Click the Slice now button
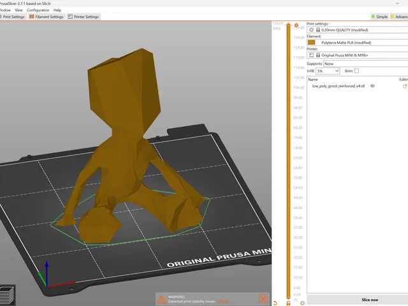This screenshot has width=408, height=306. point(370,300)
